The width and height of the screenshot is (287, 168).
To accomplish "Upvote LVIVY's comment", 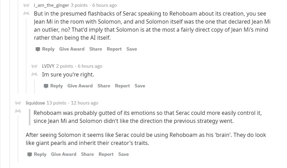I will 34,66.
